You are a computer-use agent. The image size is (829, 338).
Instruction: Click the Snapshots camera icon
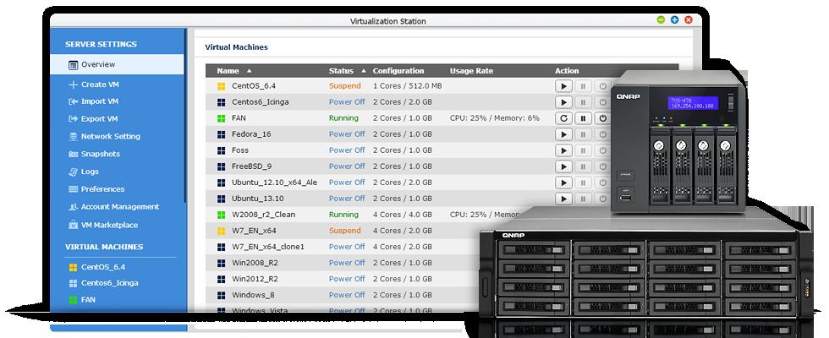pyautogui.click(x=73, y=154)
